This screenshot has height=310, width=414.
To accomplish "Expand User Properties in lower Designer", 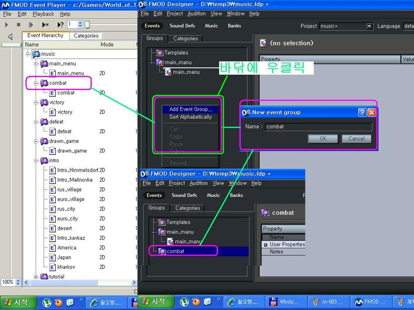I will [x=265, y=244].
